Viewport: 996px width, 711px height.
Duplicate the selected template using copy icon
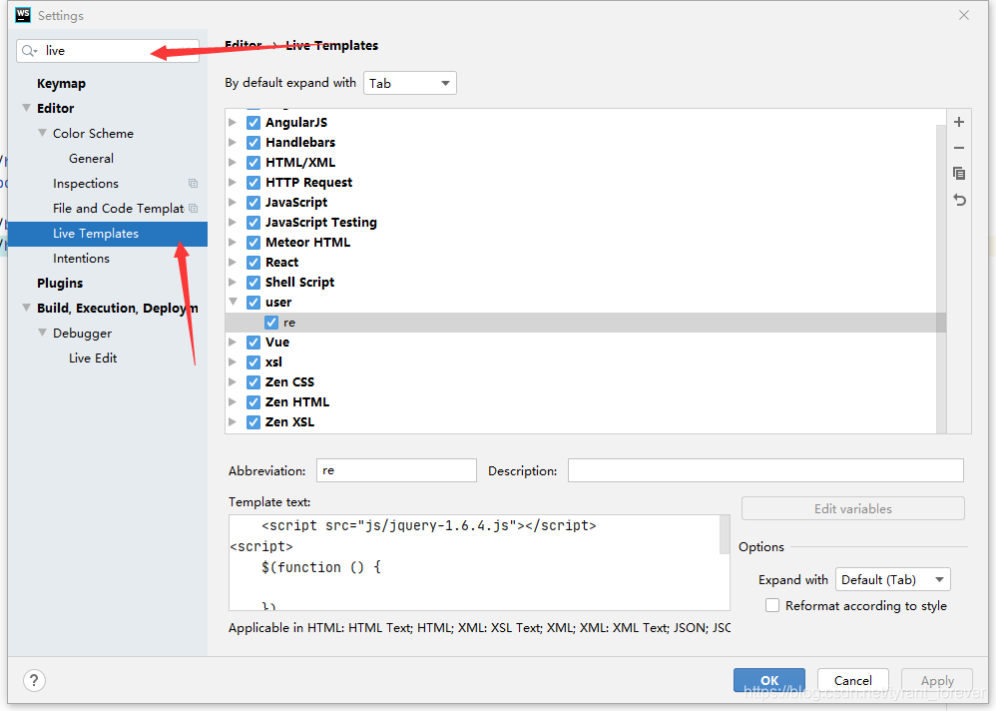[959, 174]
